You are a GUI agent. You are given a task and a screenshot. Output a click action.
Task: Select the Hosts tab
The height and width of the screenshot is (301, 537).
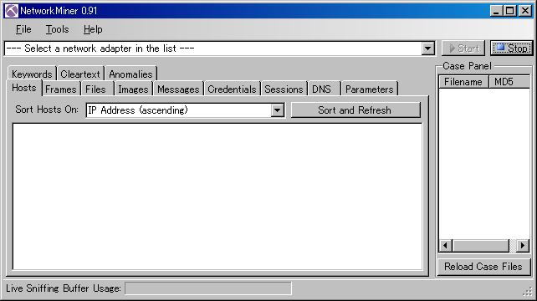point(24,88)
